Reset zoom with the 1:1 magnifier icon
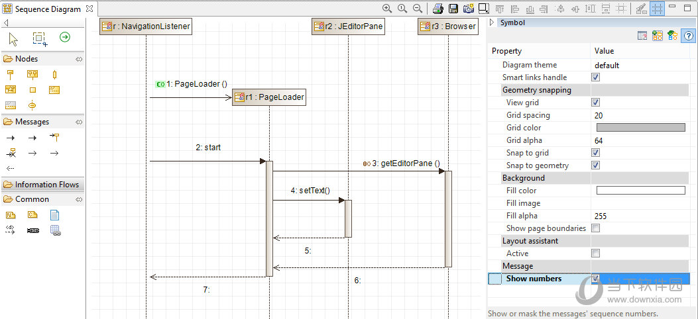The height and width of the screenshot is (319, 698). [402, 9]
